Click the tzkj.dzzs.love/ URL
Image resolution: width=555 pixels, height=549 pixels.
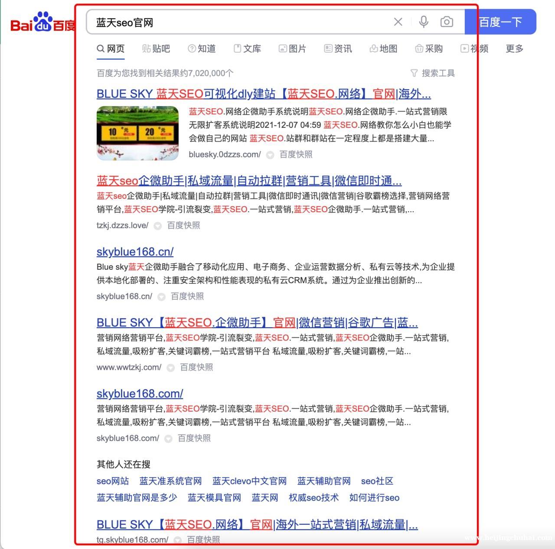(x=122, y=225)
